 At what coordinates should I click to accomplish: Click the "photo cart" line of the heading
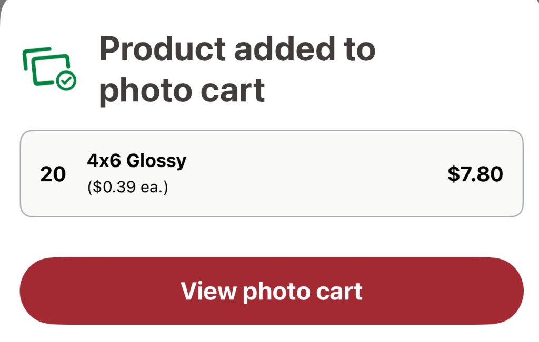182,90
